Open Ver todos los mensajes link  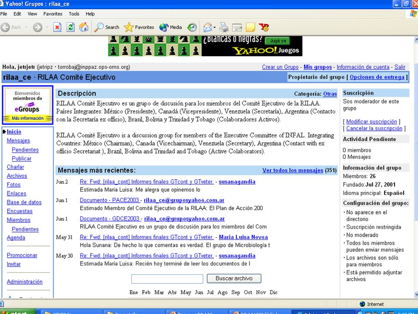[293, 171]
